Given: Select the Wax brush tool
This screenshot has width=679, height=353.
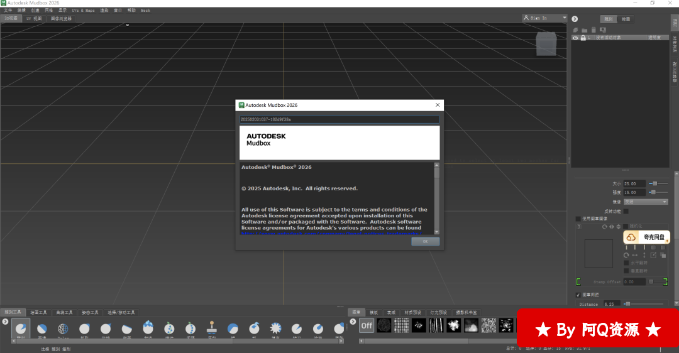Looking at the screenshot, I should click(x=233, y=329).
